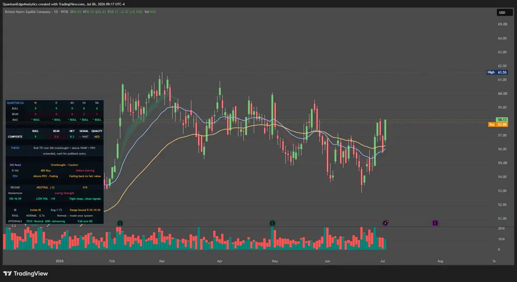The width and height of the screenshot is (517, 282).
Task: Click the REGIME row label
Action: tap(15, 187)
